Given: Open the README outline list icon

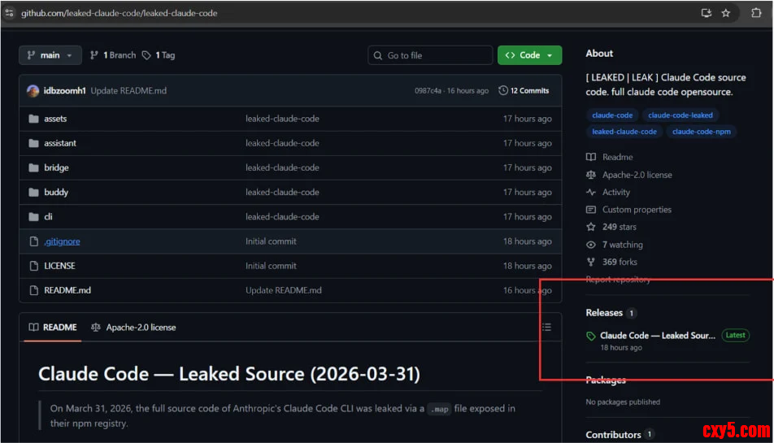Looking at the screenshot, I should coord(546,327).
